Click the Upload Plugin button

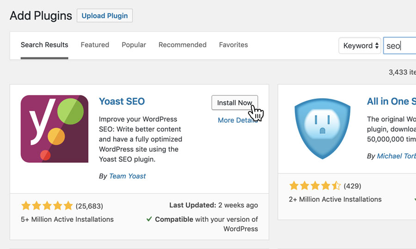pyautogui.click(x=104, y=16)
